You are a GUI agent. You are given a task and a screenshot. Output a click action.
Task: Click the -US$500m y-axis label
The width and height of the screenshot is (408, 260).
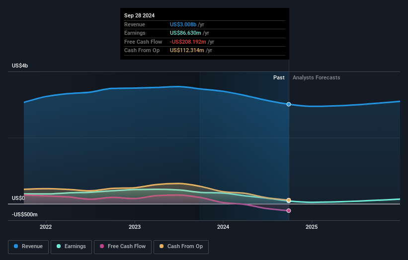(25, 214)
